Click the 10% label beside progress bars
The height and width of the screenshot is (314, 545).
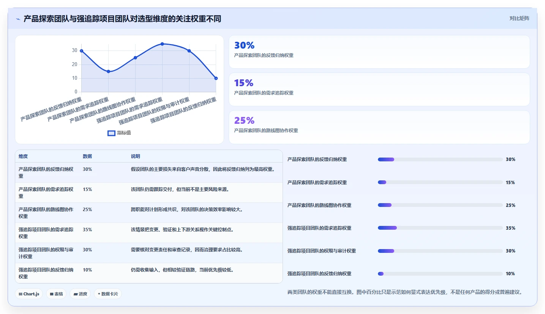pyautogui.click(x=510, y=274)
